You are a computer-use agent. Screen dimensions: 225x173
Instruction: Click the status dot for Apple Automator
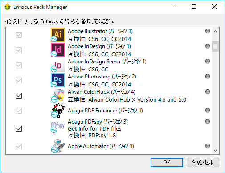[x=208, y=146]
